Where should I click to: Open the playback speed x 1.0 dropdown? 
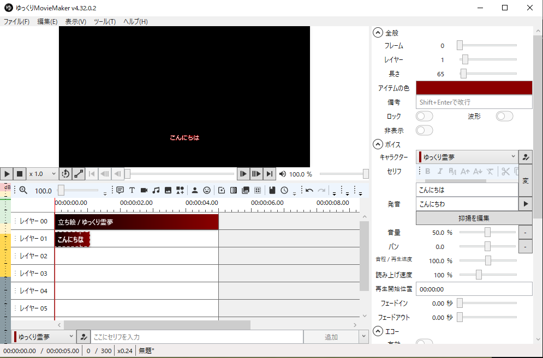(43, 174)
